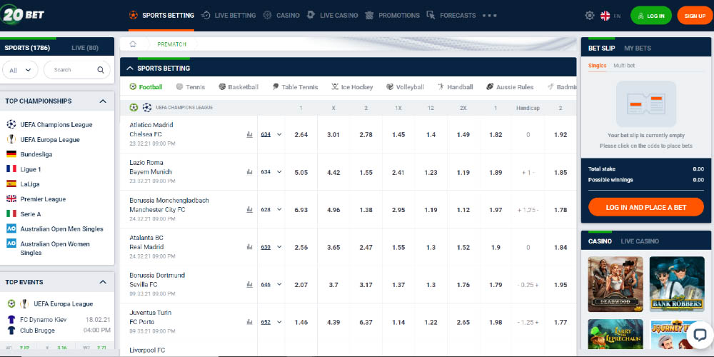Click the settings gear icon in header
The height and width of the screenshot is (357, 714).
(589, 15)
